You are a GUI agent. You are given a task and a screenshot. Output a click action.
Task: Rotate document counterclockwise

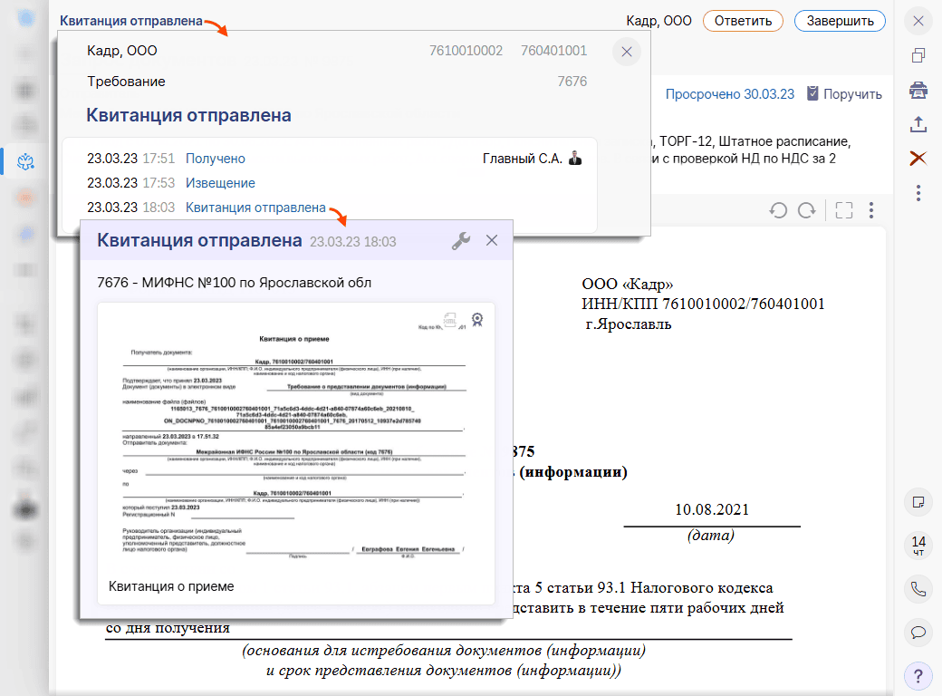777,210
